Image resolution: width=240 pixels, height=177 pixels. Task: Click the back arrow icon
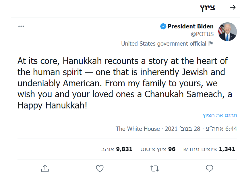point(233,7)
